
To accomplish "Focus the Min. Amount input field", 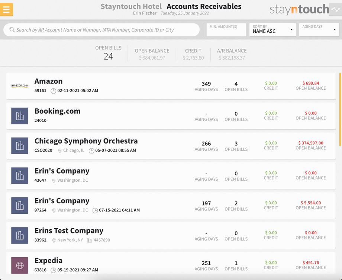I will [x=226, y=29].
